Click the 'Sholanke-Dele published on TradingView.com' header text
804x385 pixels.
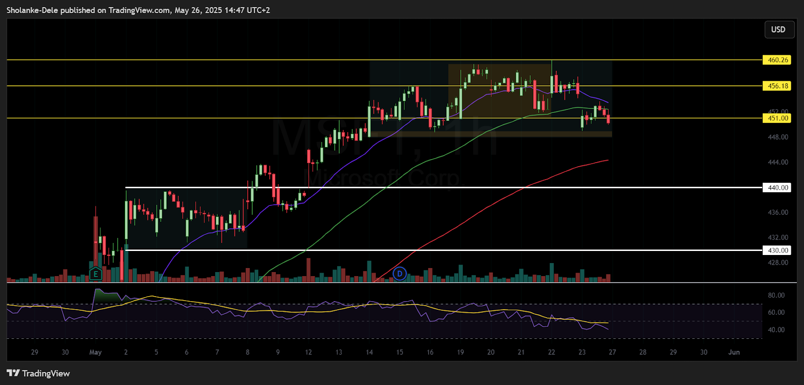88,10
